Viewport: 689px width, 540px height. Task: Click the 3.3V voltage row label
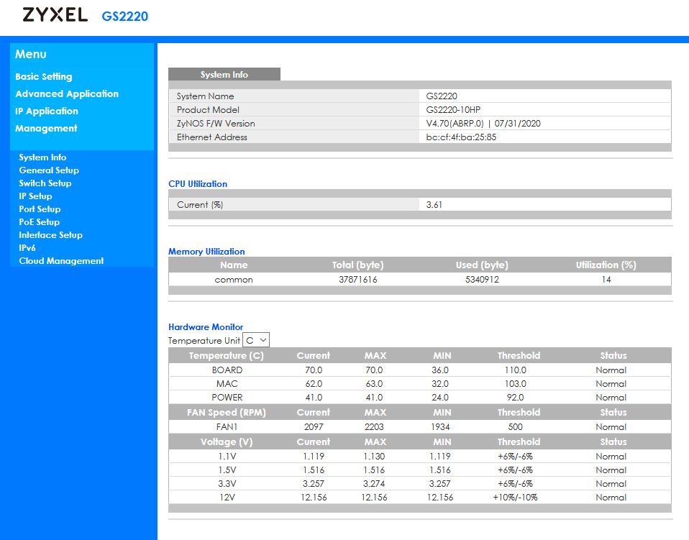pos(227,483)
